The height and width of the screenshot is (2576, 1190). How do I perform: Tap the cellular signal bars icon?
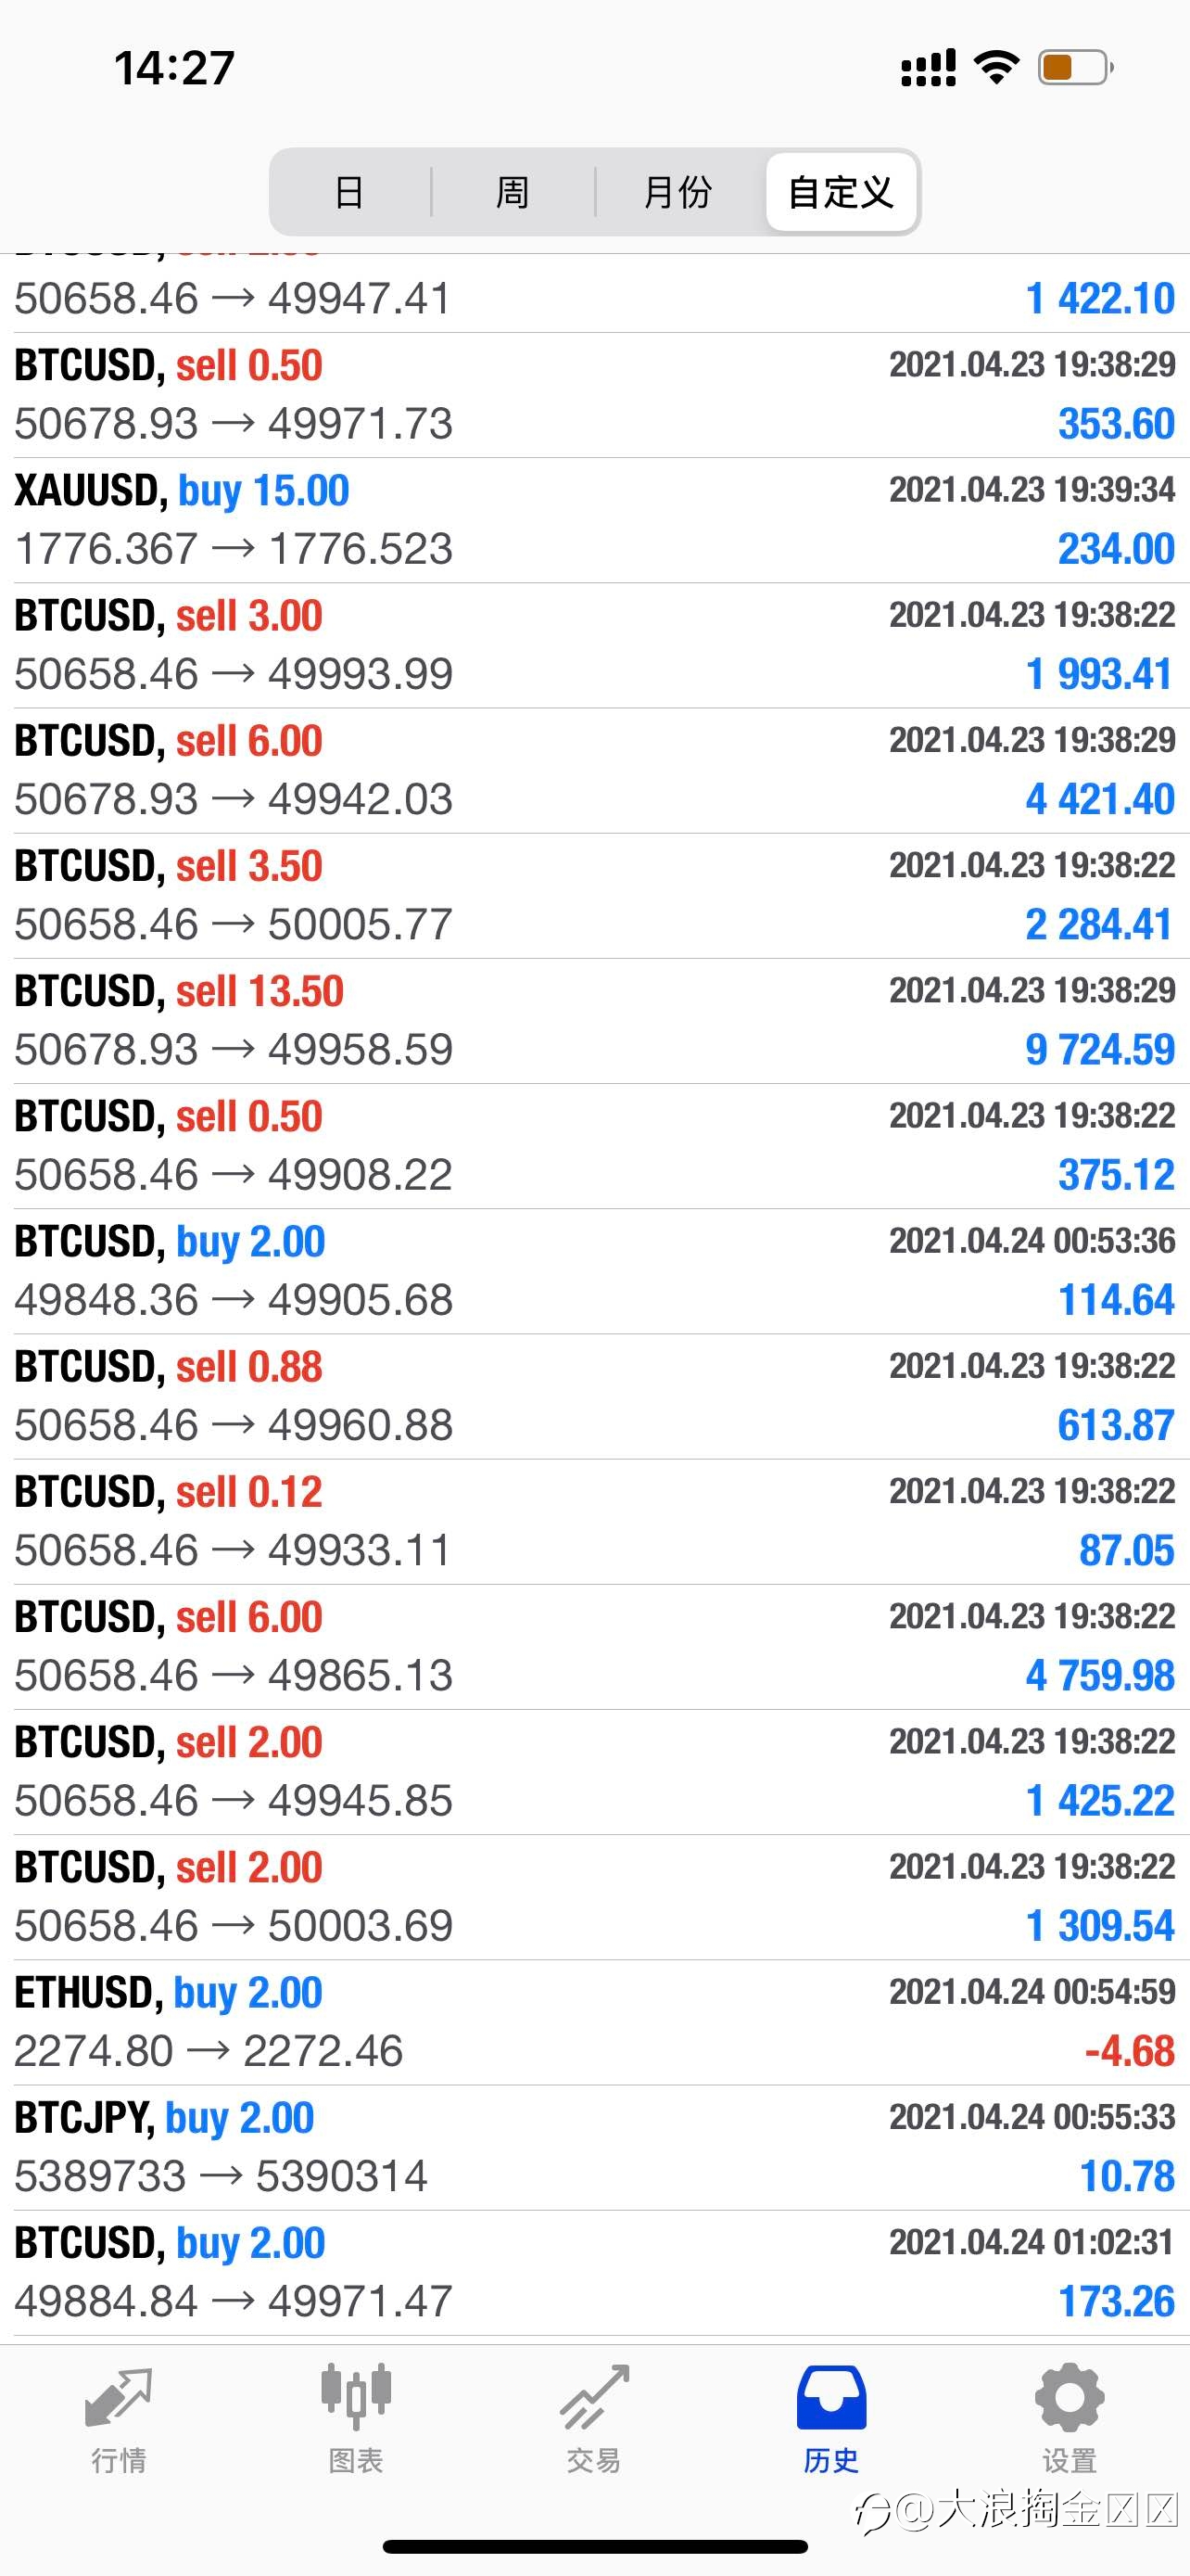(x=929, y=68)
